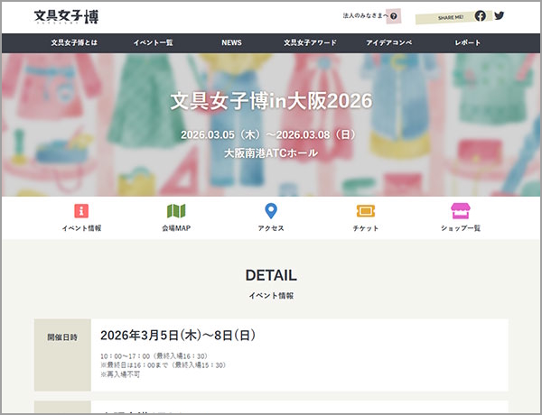The height and width of the screenshot is (415, 542).
Task: Open the レポート navigation item
Action: point(468,42)
